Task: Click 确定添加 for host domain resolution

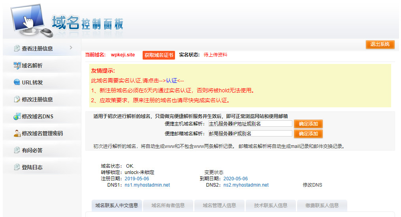Action: [x=308, y=124]
